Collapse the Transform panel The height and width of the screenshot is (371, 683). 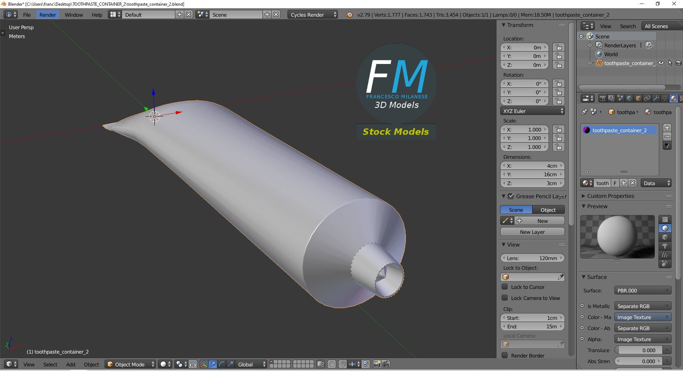(x=503, y=25)
